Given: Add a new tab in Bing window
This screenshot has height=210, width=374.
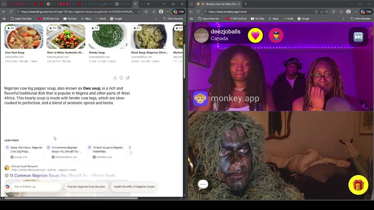Looking at the screenshot, I should [148, 4].
